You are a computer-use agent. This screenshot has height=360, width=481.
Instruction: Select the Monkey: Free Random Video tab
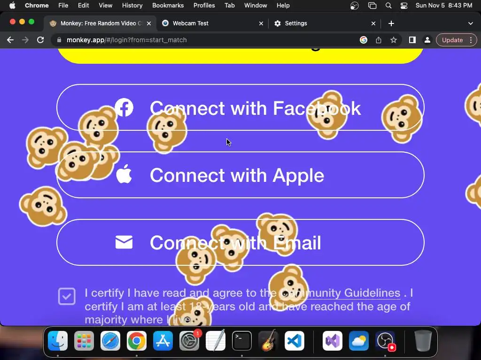point(100,23)
